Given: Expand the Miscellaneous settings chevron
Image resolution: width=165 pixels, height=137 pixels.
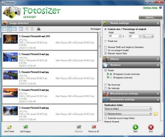Looking at the screenshot, I should point(158,94).
